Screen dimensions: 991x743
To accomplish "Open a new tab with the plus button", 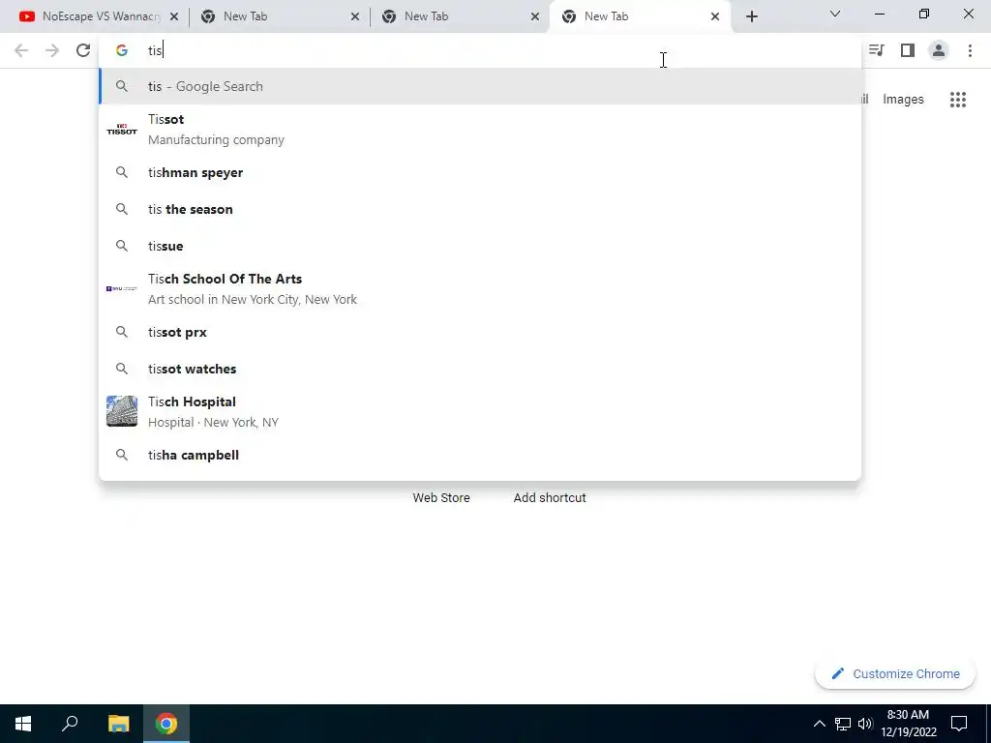I will (x=751, y=16).
